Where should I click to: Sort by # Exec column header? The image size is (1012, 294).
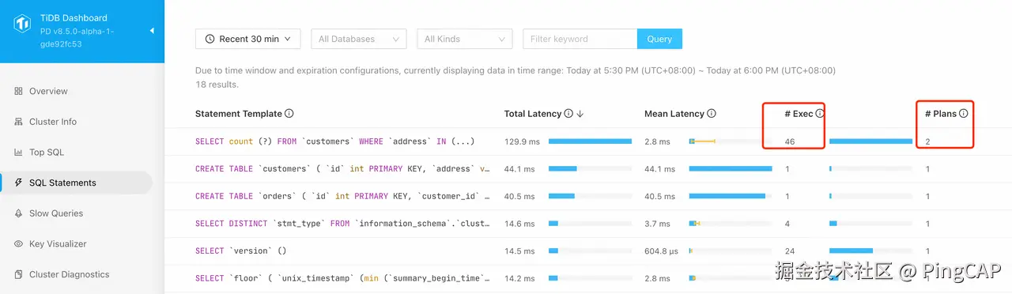tap(799, 114)
